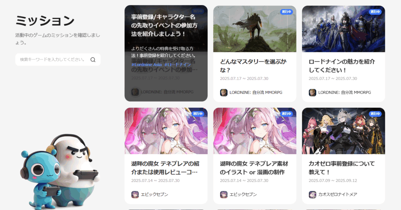Click カオスゼロナイトメア game icon
This screenshot has width=401, height=210.
click(312, 194)
